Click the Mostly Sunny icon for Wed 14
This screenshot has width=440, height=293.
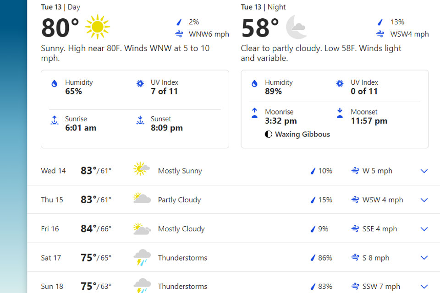coord(141,170)
